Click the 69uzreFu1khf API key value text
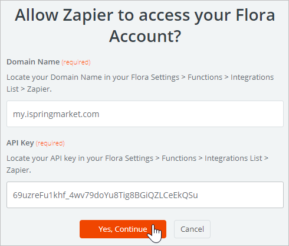Image resolution: width=289 pixels, height=246 pixels. point(106,195)
